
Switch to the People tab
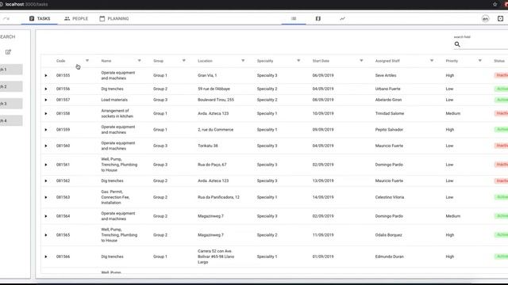[x=76, y=18]
